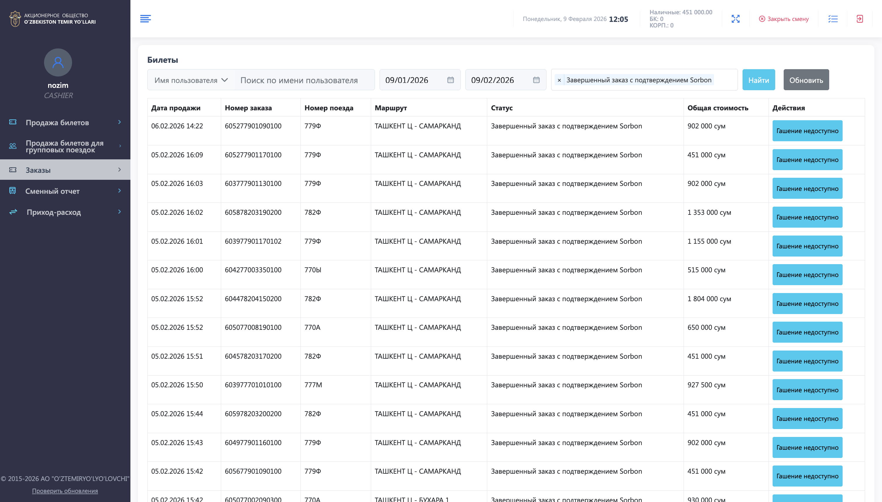Viewport: 882px width, 502px height.
Task: Expand the Приход-расход section chevron
Action: click(x=119, y=212)
